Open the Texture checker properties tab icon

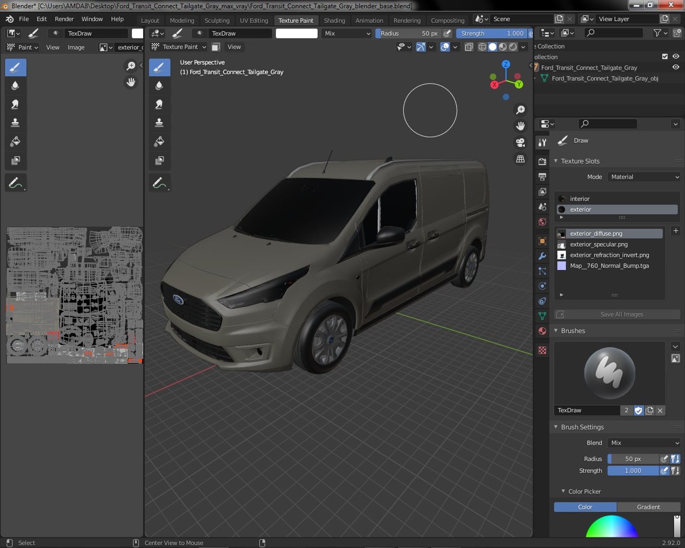pos(542,350)
